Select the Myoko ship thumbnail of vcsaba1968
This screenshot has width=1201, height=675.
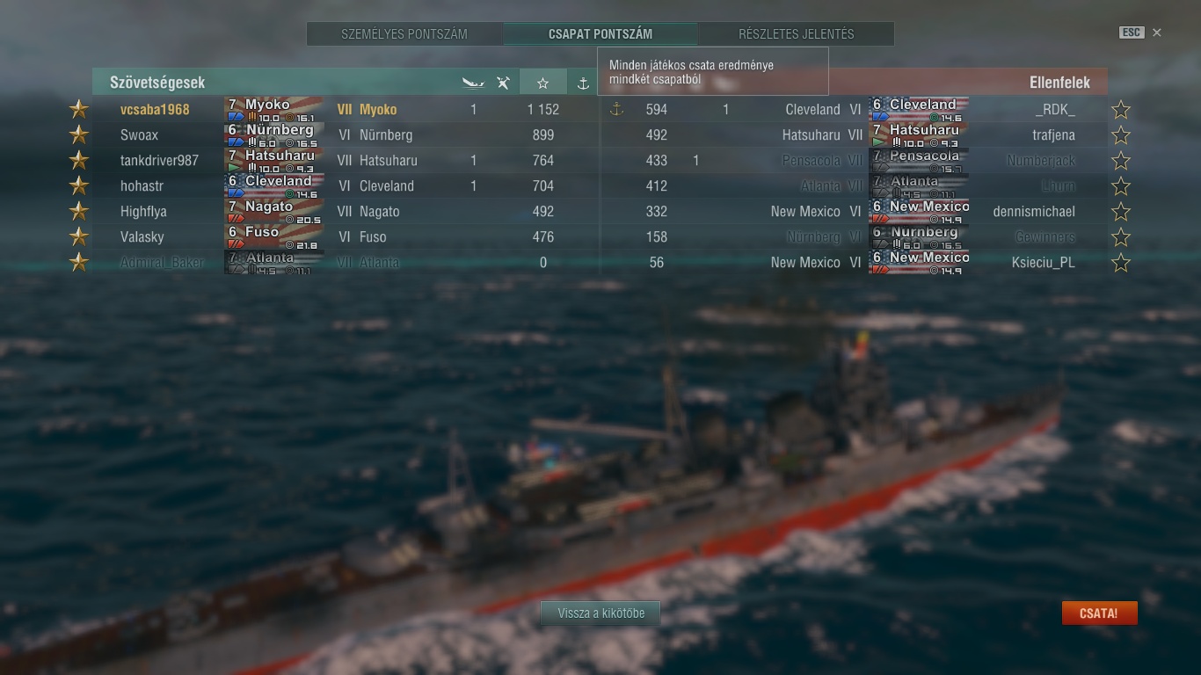pos(273,109)
